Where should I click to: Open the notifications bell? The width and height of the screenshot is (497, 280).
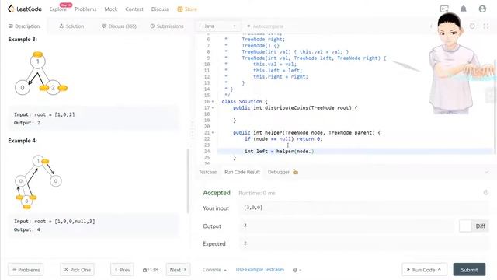pyautogui.click(x=464, y=9)
